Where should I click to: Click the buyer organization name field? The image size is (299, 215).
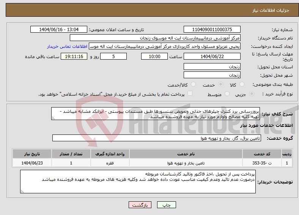coord(155,38)
